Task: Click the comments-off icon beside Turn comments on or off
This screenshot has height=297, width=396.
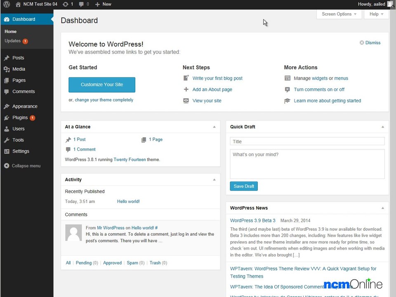Action: (288, 90)
